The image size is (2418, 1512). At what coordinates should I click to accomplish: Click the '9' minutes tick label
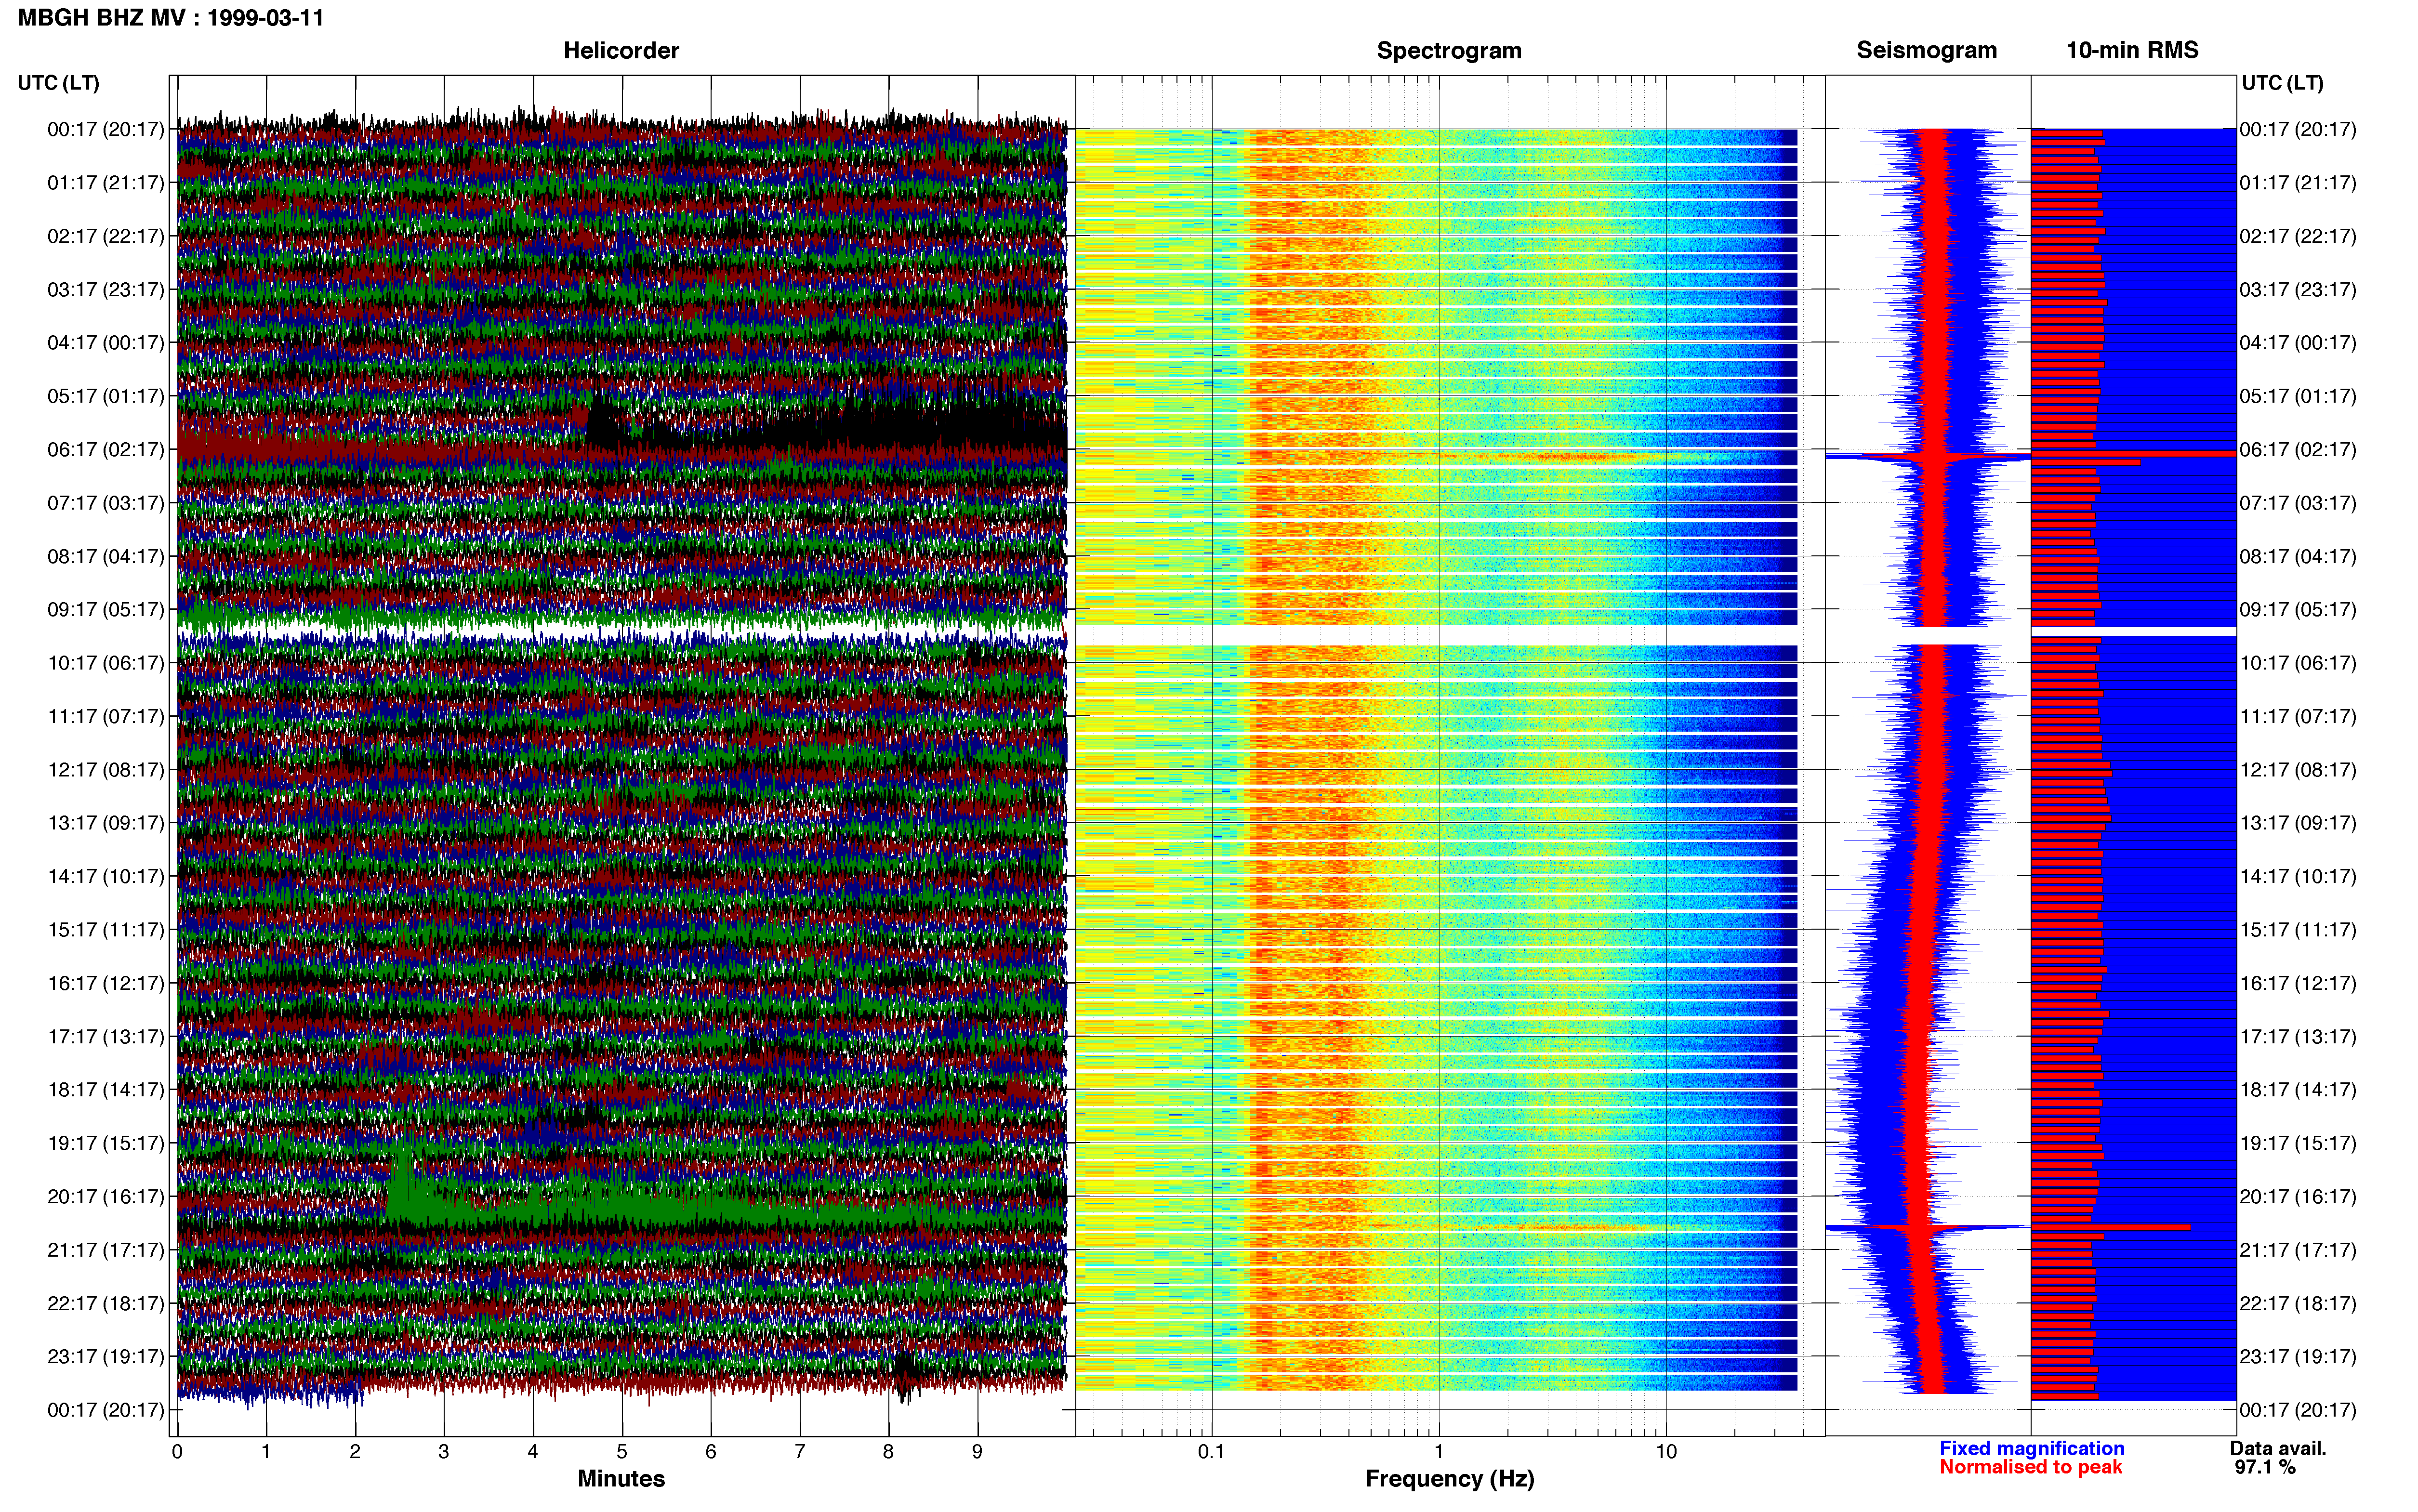(977, 1451)
